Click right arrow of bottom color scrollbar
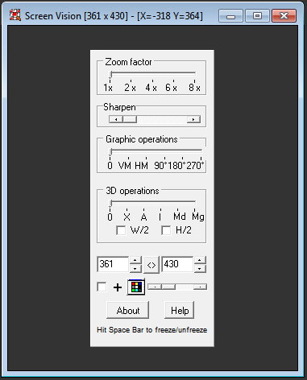 click(x=200, y=287)
